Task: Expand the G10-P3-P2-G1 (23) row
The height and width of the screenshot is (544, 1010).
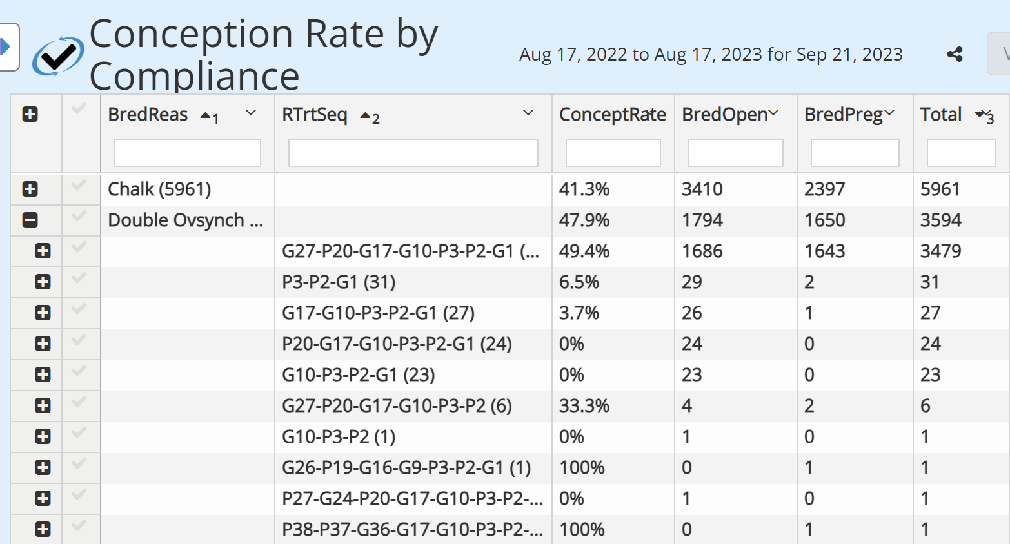Action: (x=43, y=374)
